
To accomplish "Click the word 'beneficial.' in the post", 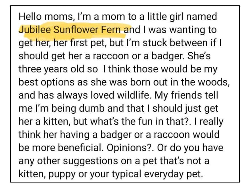I will click(80, 147).
